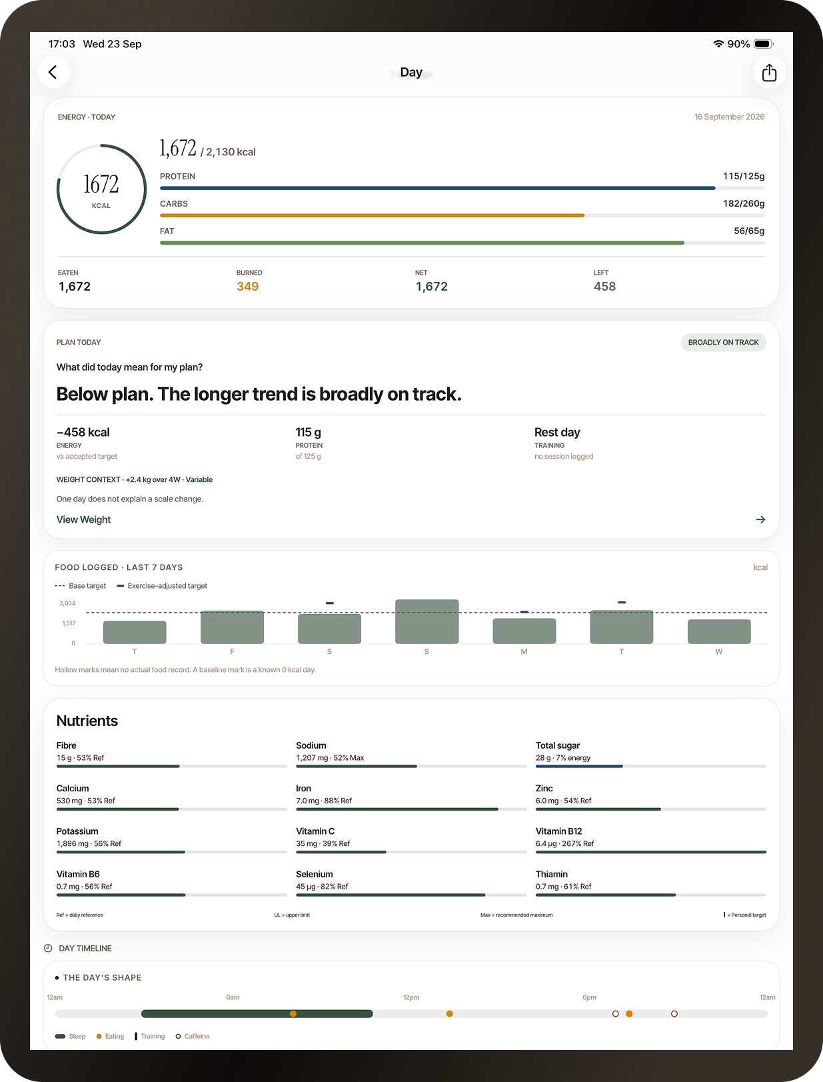Select the Fat progress bar
The image size is (823, 1082).
tap(462, 243)
